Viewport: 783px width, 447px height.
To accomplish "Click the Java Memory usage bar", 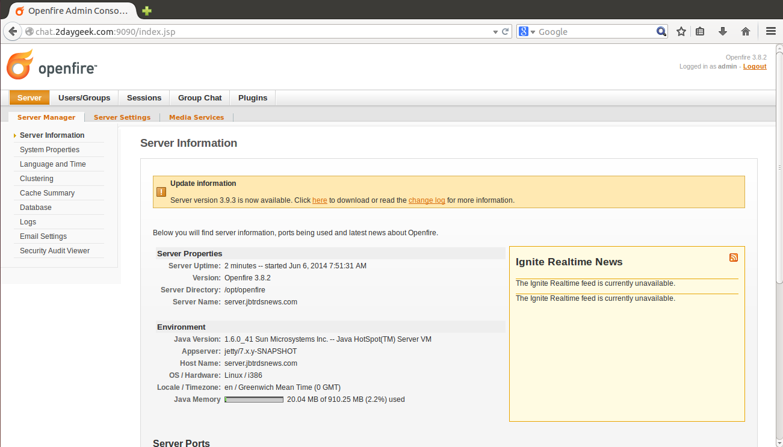I will pyautogui.click(x=254, y=399).
